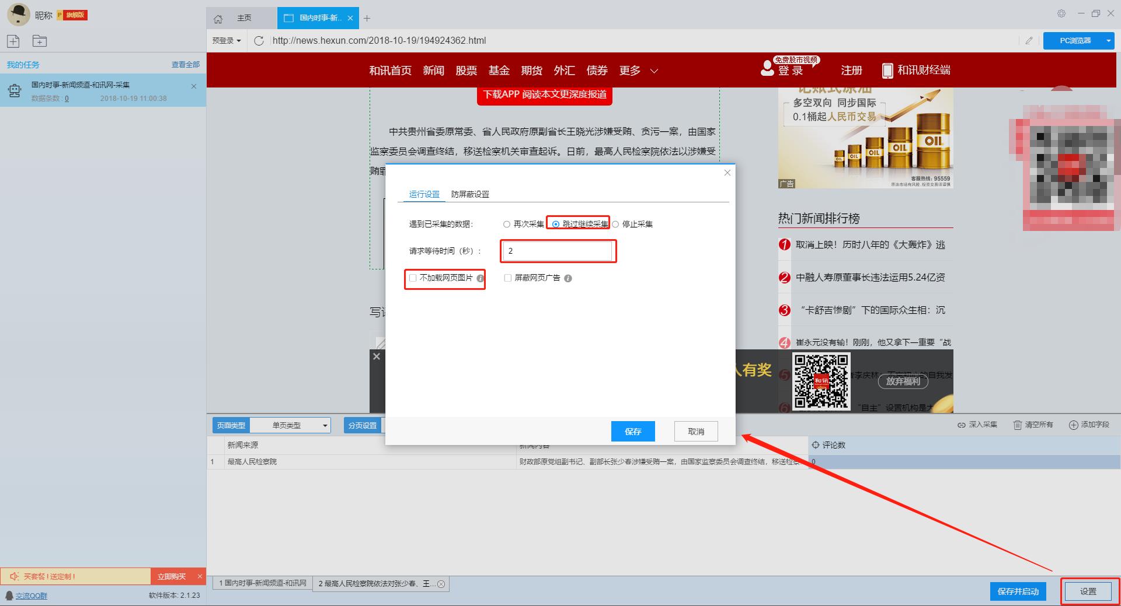Open news item 取消上映！历时八年的《大轰炸》
The image size is (1121, 606).
870,245
